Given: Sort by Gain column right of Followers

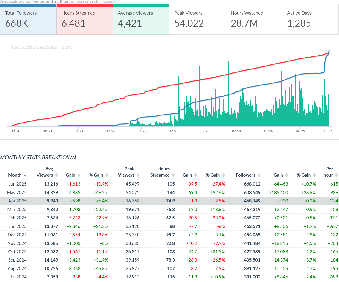Looking at the screenshot, I should click(287, 175).
